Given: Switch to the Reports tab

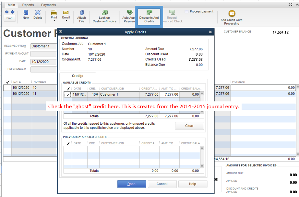Looking at the screenshot, I should coord(28,5).
